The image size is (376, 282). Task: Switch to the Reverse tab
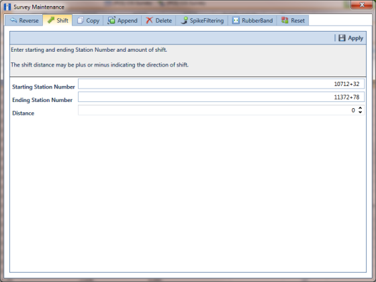click(24, 20)
